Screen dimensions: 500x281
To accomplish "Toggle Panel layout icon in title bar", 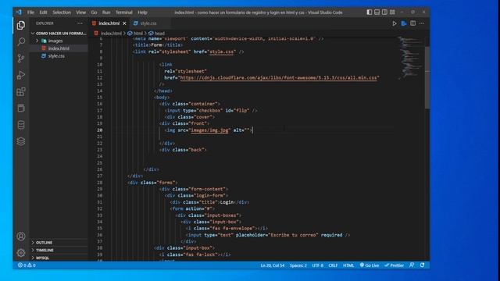I will point(377,12).
